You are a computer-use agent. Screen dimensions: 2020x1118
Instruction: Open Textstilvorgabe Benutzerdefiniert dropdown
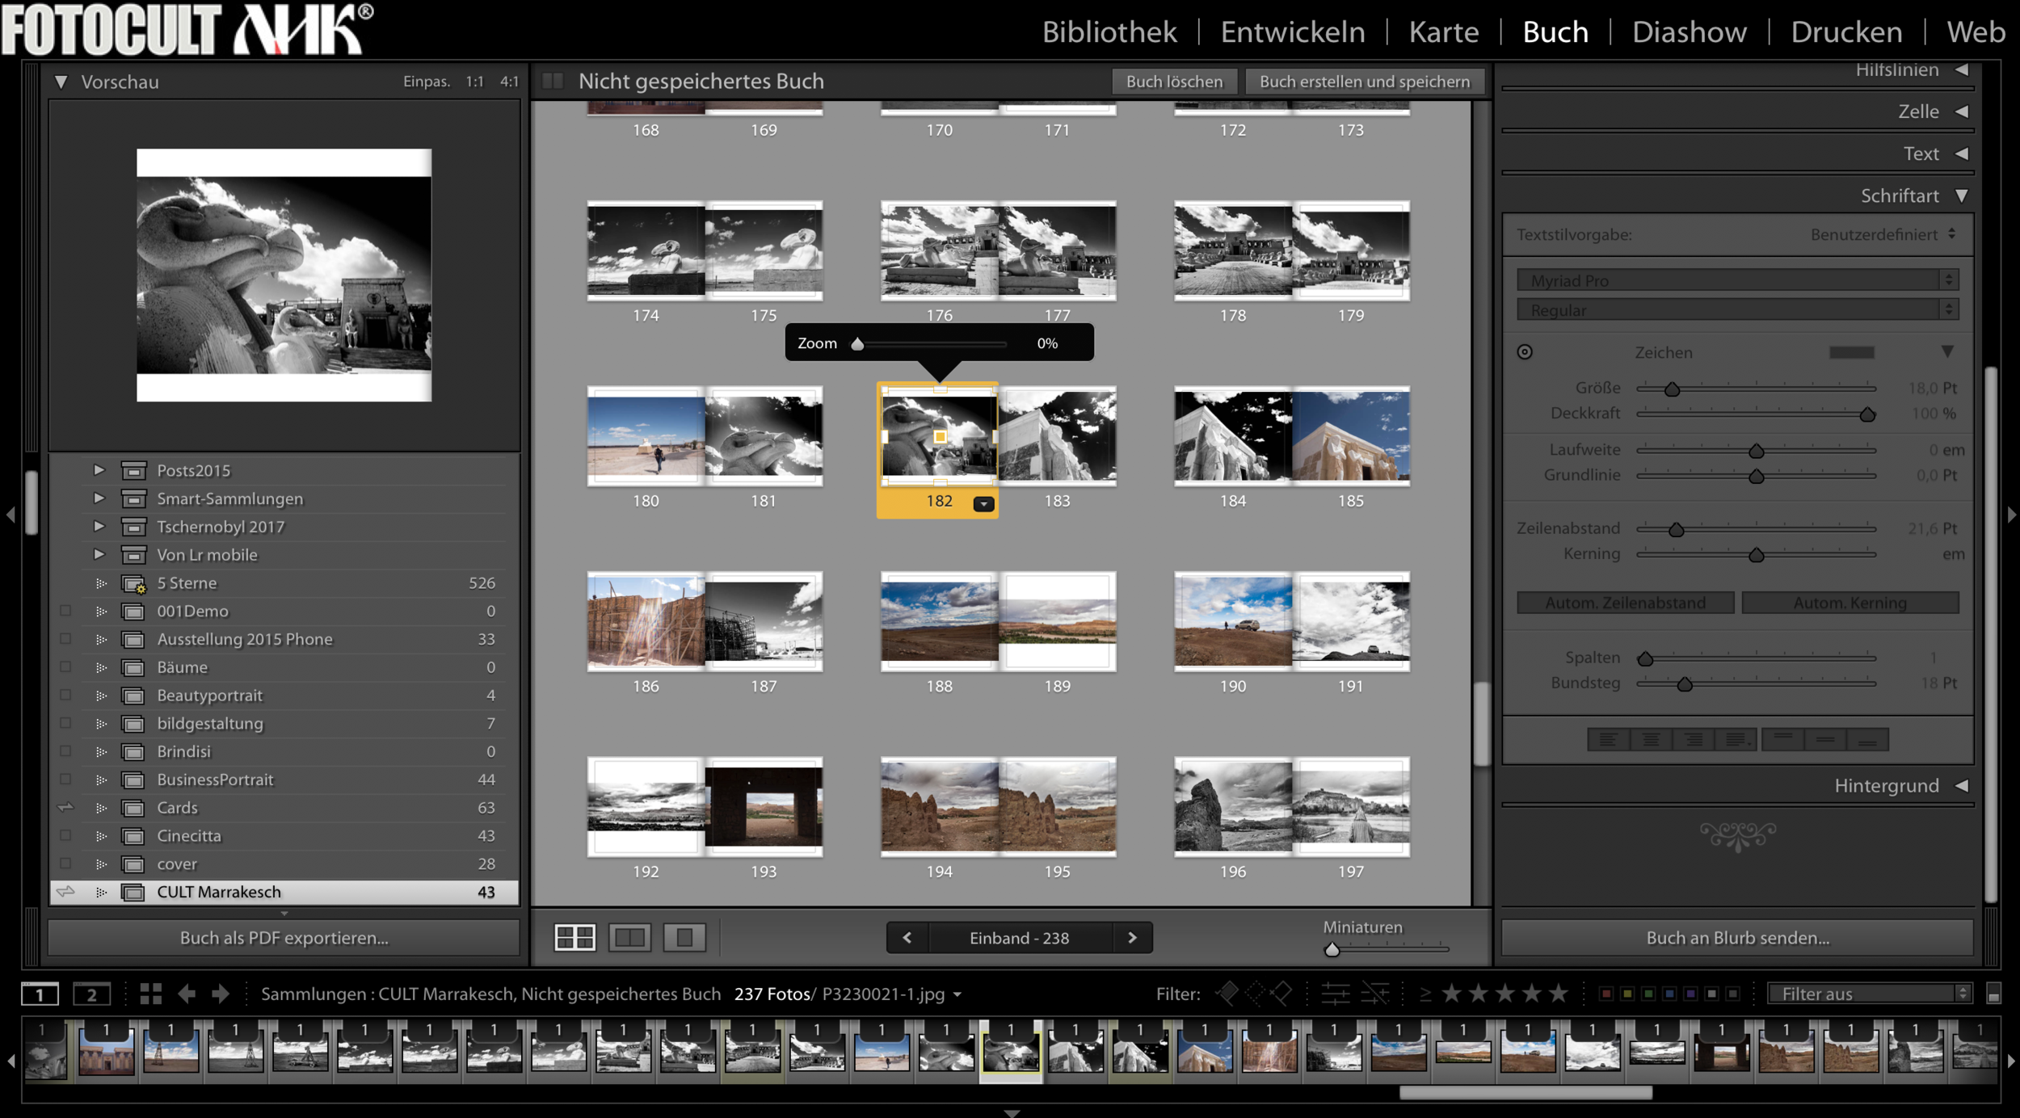click(x=1882, y=234)
